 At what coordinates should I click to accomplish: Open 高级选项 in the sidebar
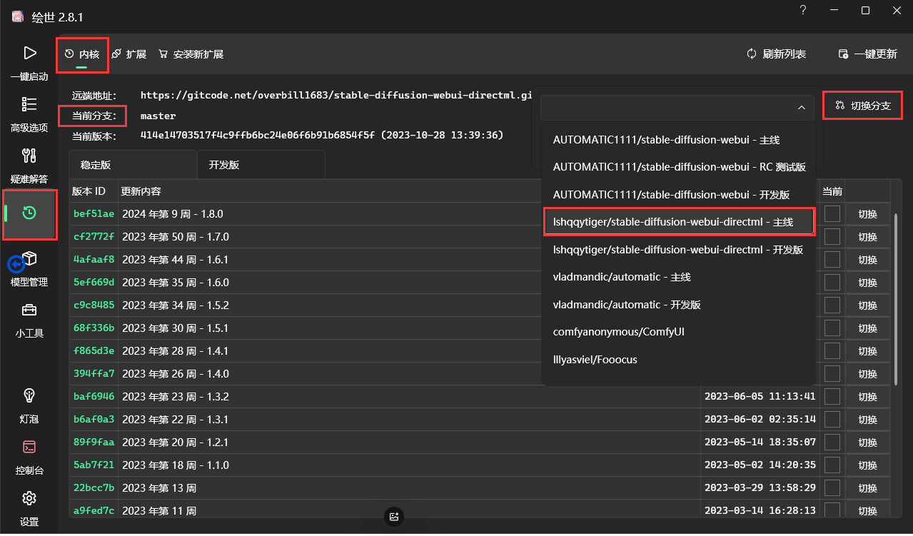click(29, 114)
